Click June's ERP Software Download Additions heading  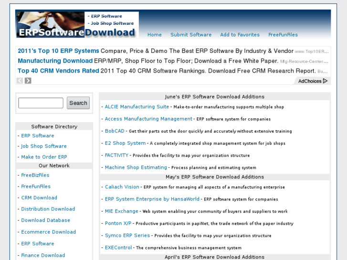pyautogui.click(x=215, y=97)
